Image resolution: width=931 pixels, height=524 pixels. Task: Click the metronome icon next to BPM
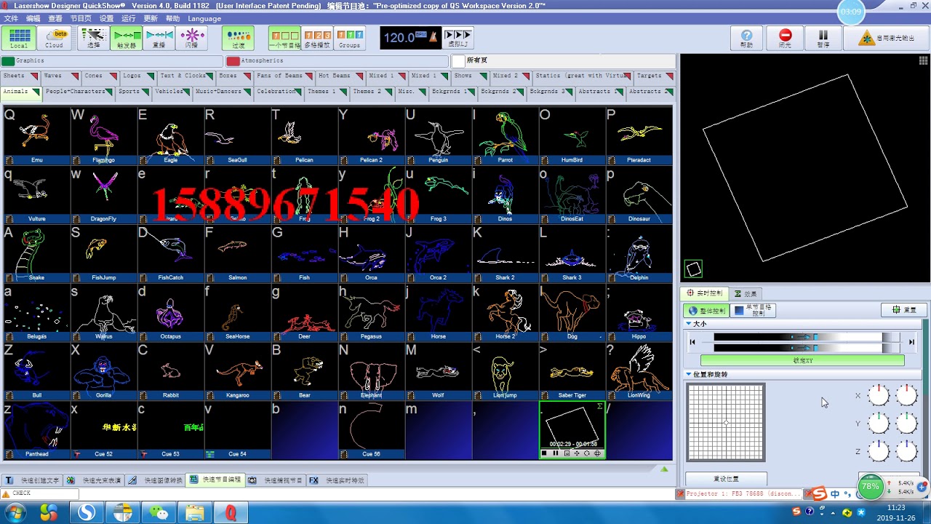432,36
